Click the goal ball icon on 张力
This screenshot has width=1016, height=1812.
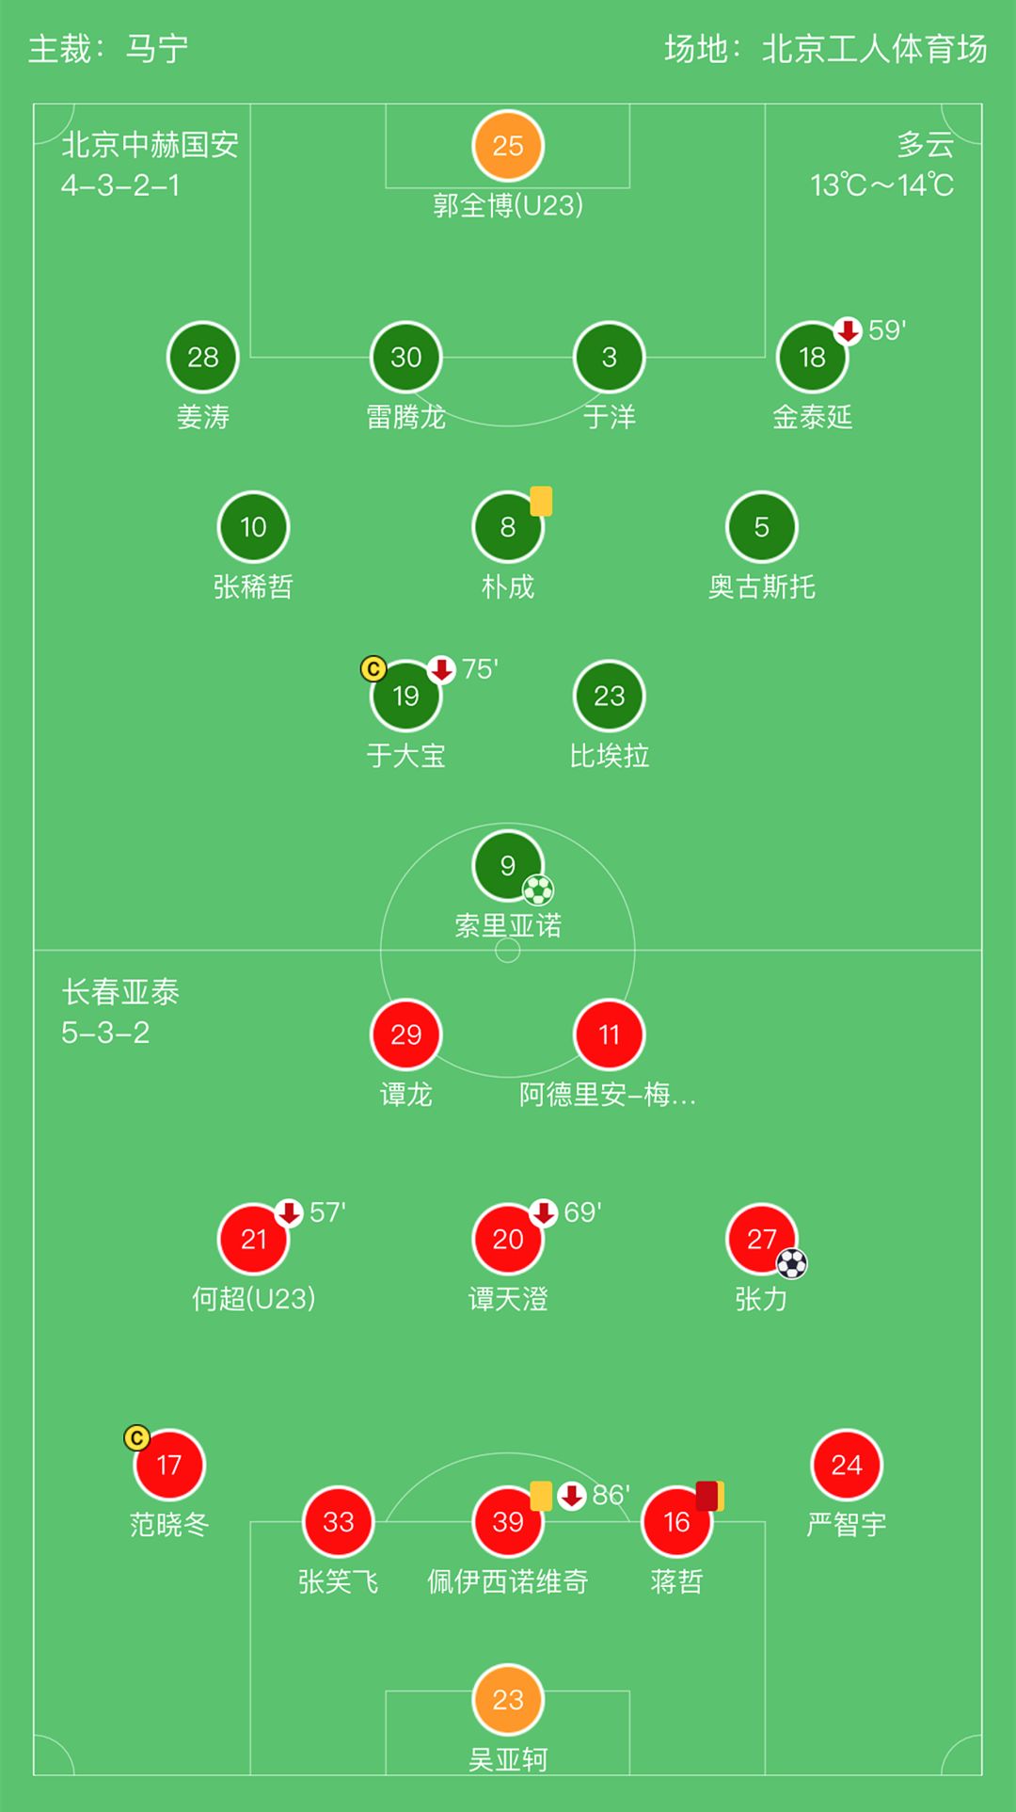coord(792,1263)
